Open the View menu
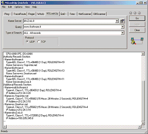 tap(27, 7)
